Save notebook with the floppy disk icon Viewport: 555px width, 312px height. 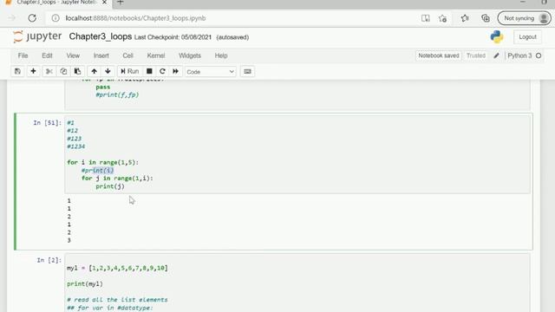tap(17, 71)
